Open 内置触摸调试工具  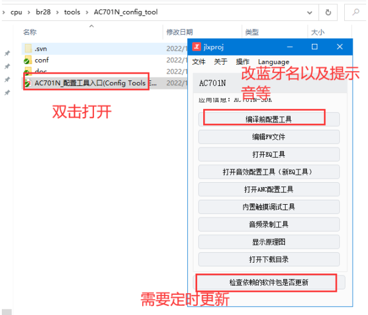coord(269,207)
